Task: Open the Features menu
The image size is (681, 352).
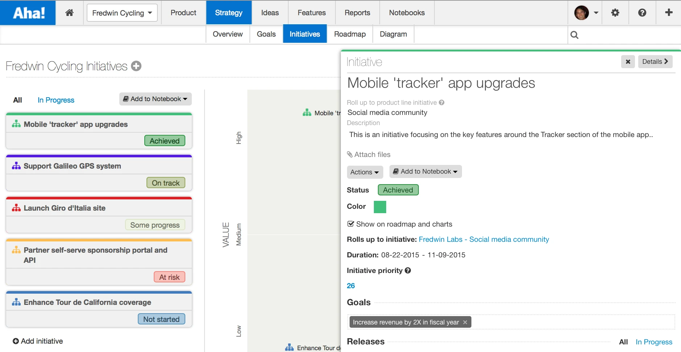Action: 312,13
